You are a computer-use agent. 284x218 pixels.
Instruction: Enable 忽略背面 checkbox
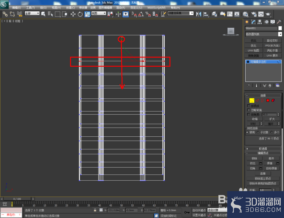tap(248, 110)
